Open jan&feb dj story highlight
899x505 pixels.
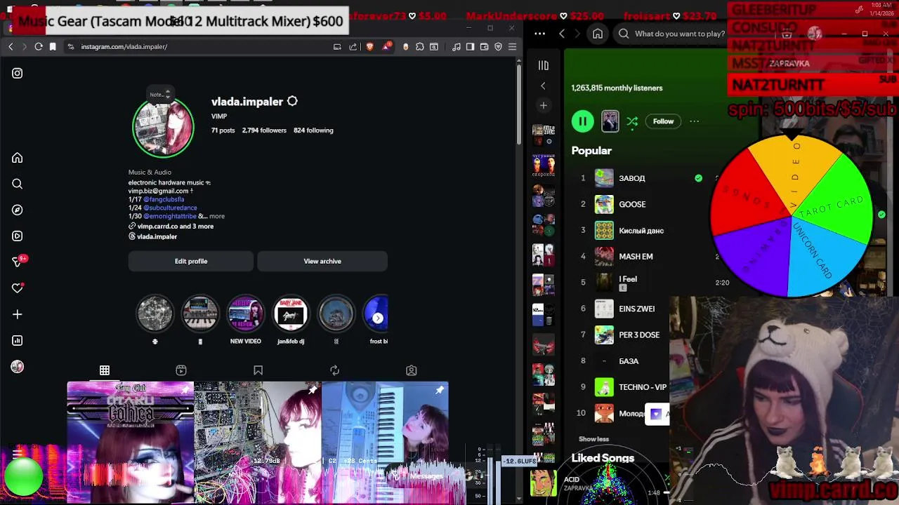pyautogui.click(x=291, y=314)
